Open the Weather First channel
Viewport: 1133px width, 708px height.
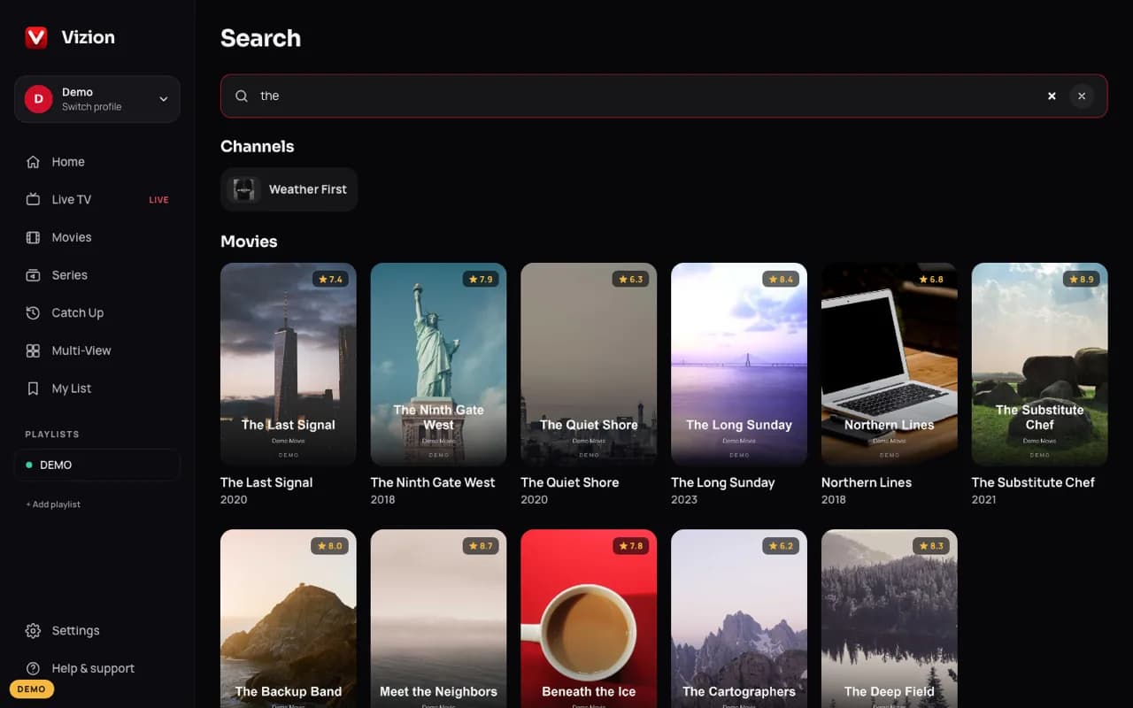tap(289, 189)
